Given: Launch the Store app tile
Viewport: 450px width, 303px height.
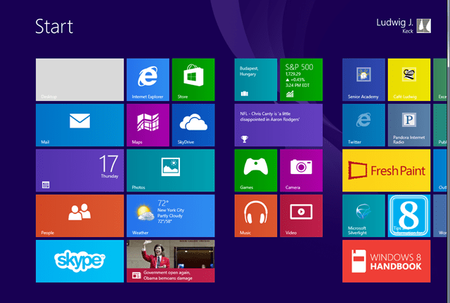Looking at the screenshot, I should pyautogui.click(x=193, y=79).
